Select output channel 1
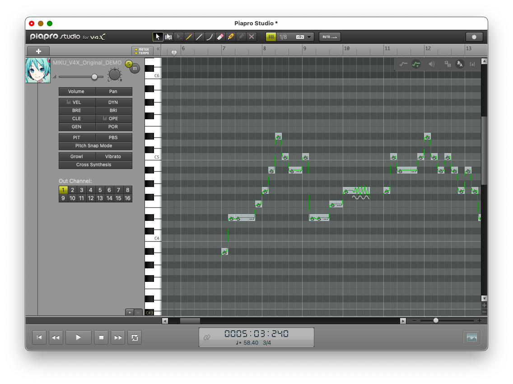The image size is (513, 384). (x=63, y=190)
